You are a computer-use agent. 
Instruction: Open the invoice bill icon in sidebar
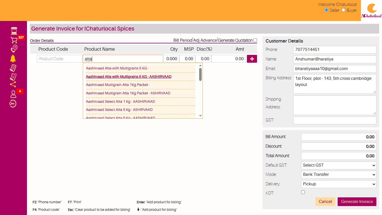click(x=13, y=67)
